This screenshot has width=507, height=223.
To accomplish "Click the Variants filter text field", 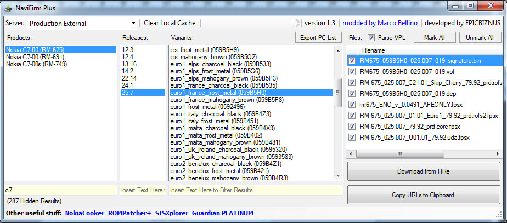I will pyautogui.click(x=256, y=190).
